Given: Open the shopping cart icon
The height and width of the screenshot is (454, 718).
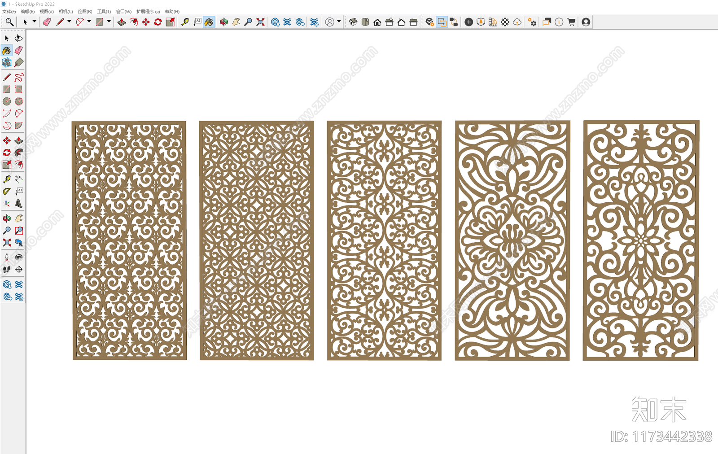Looking at the screenshot, I should coord(571,22).
